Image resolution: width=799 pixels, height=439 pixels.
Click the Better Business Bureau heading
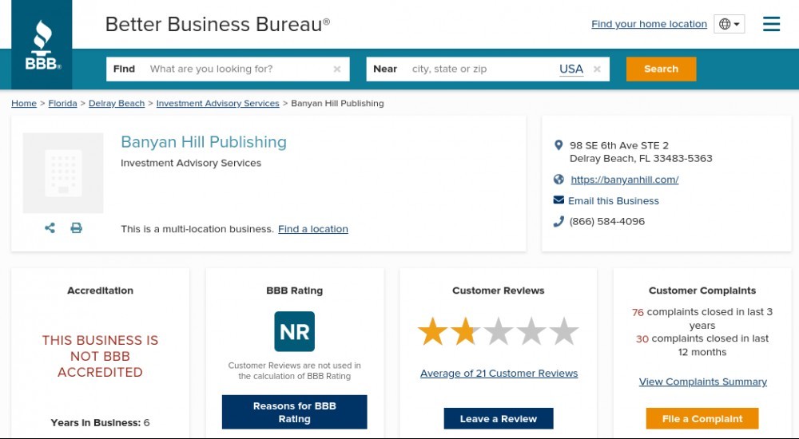[x=217, y=25]
